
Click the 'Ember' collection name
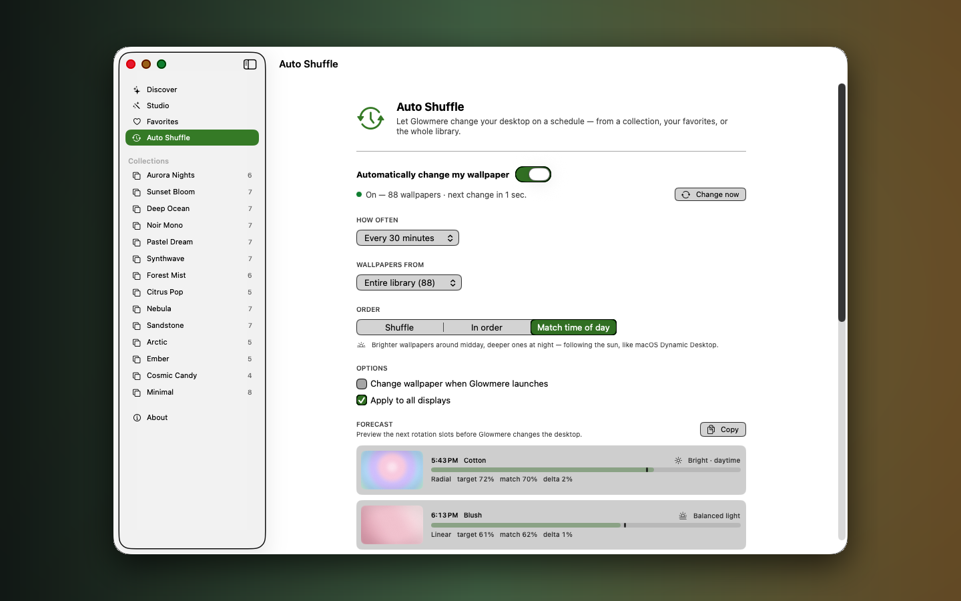click(158, 359)
